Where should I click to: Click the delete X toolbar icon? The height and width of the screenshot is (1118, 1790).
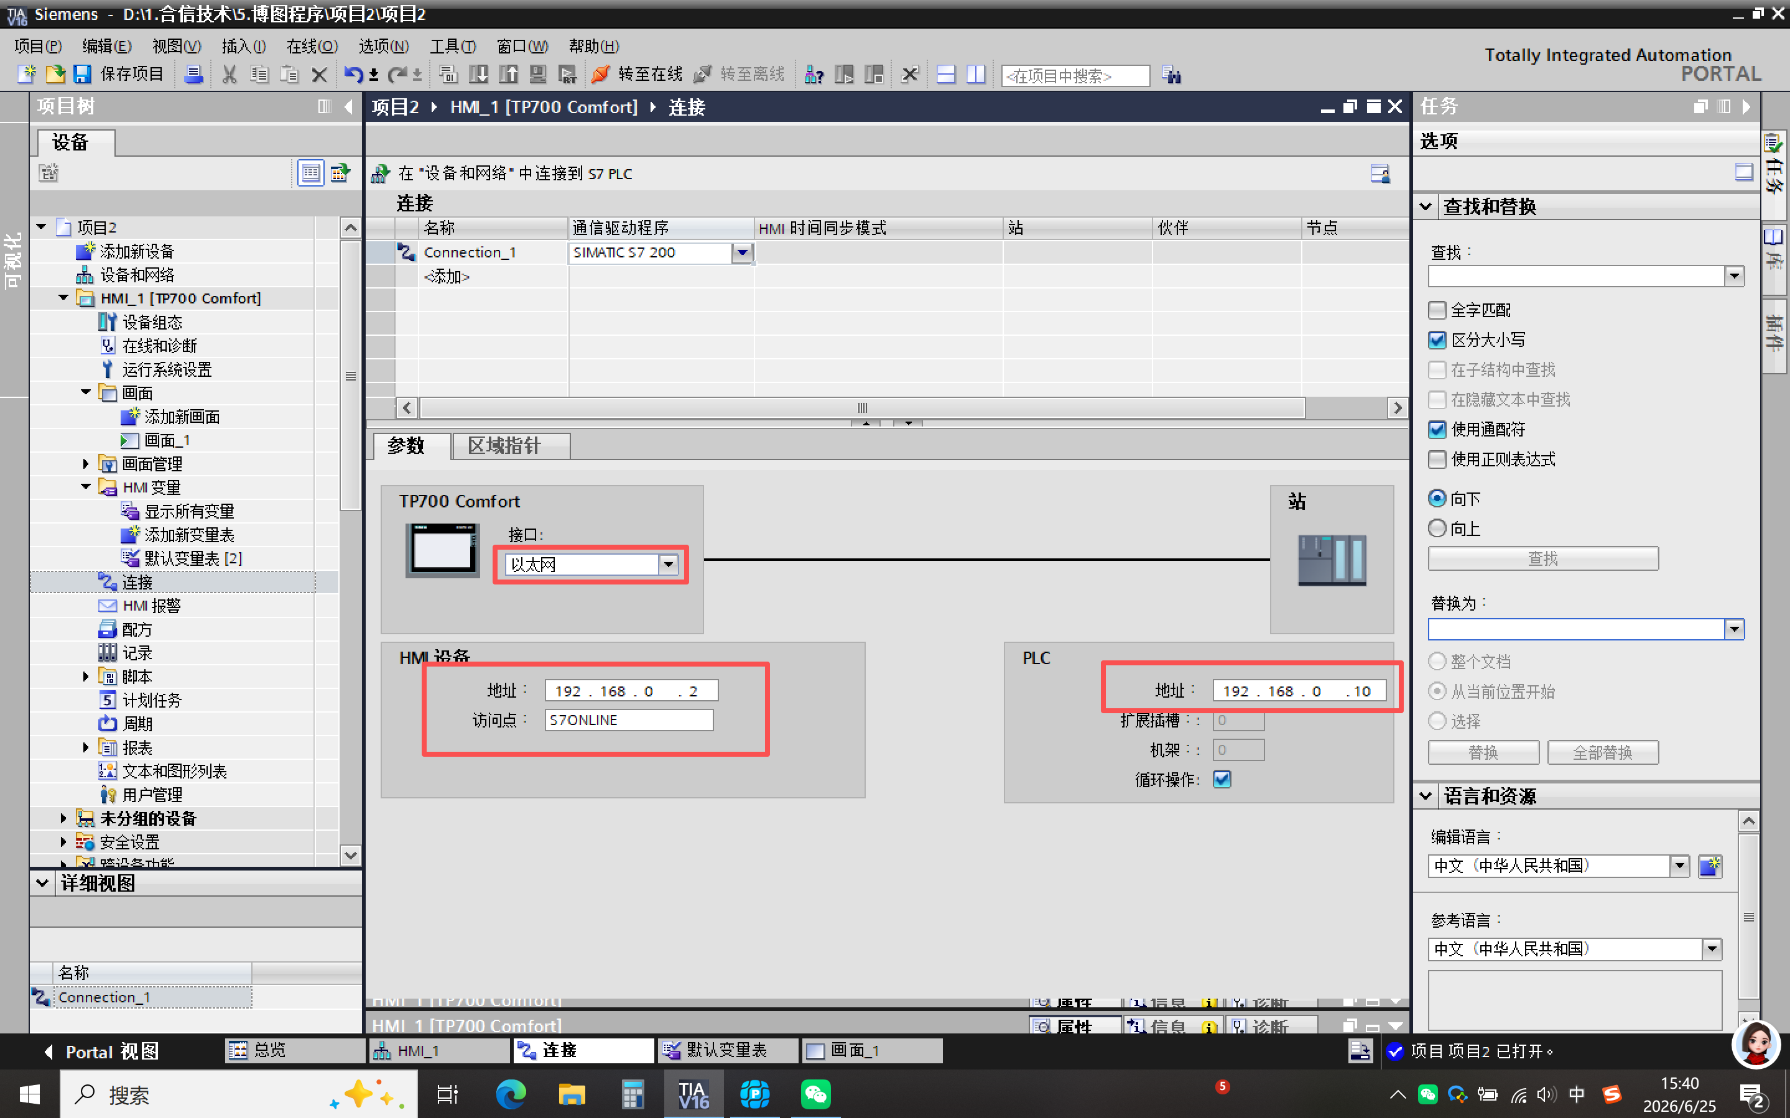(320, 74)
